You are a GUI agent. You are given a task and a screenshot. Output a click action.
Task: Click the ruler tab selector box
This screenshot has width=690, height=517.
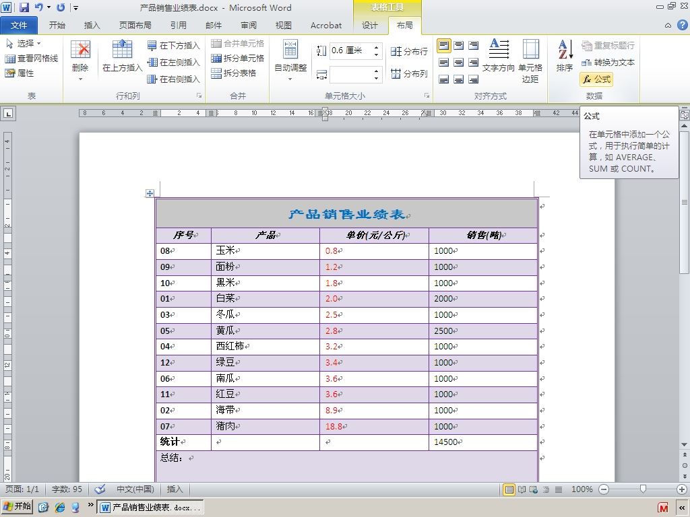coord(8,113)
